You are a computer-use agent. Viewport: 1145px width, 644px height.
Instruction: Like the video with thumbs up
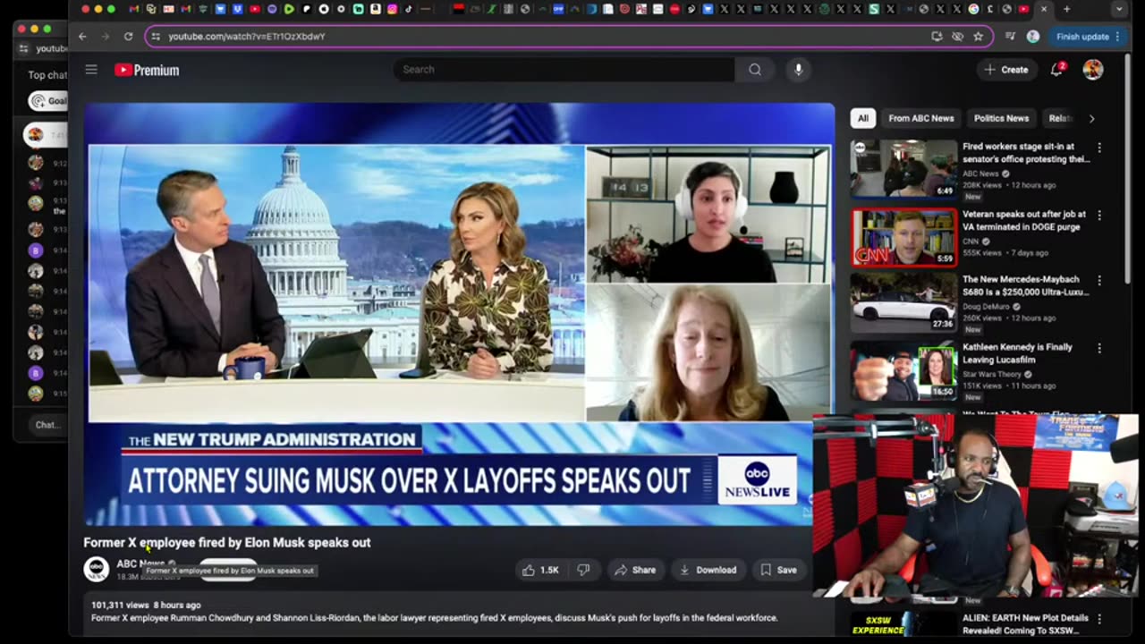(541, 570)
